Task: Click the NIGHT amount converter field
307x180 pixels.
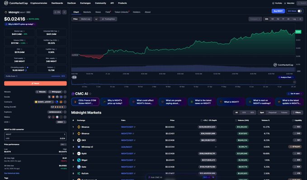Action: point(35,134)
